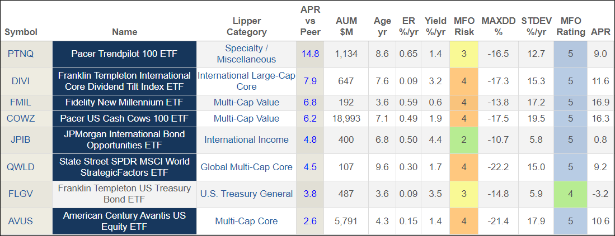Click the green MFO Rating 4 cell for FLGV
The height and width of the screenshot is (236, 615).
[571, 194]
